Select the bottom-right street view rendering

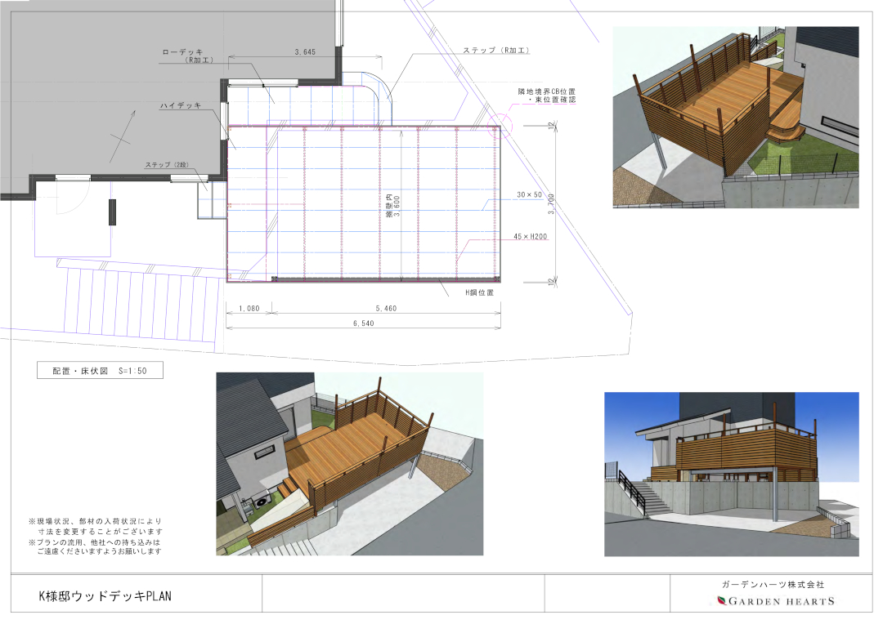(731, 474)
